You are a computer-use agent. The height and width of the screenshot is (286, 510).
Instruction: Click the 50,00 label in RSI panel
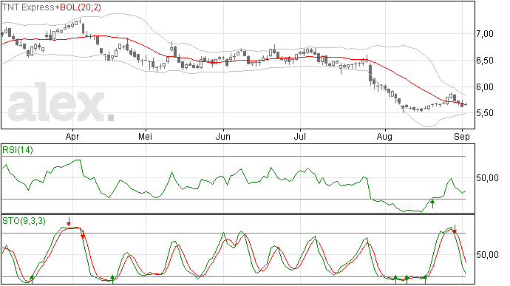click(487, 177)
